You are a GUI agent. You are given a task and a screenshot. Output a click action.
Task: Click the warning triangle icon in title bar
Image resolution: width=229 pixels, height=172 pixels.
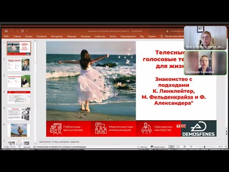pyautogui.click(x=167, y=31)
